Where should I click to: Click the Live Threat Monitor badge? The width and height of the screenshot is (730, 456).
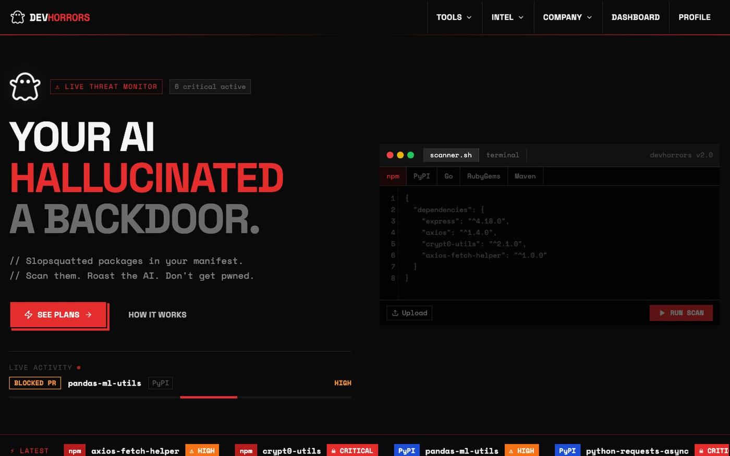coord(106,87)
